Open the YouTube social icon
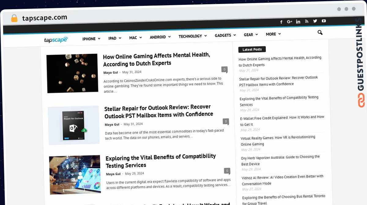 point(324,21)
